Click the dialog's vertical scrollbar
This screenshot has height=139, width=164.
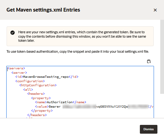pos(162,57)
